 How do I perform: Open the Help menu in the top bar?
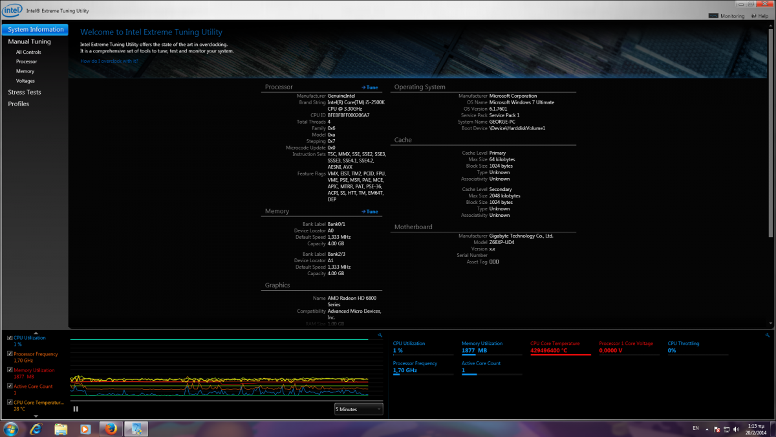click(x=760, y=16)
